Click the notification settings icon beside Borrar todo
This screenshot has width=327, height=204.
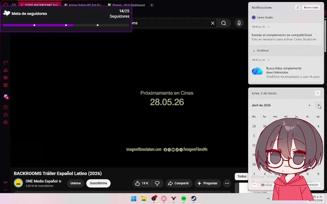coord(297,7)
